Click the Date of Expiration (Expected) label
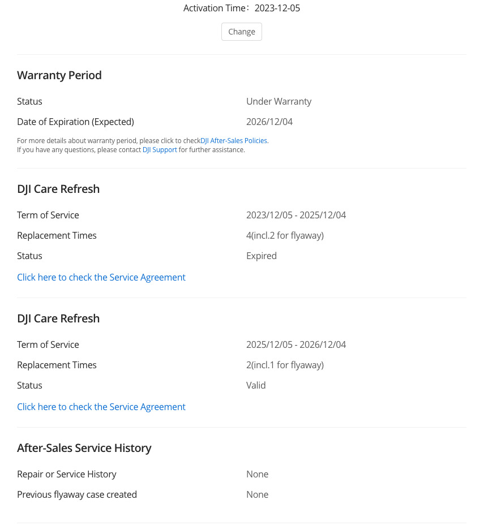The height and width of the screenshot is (530, 488). (x=75, y=122)
